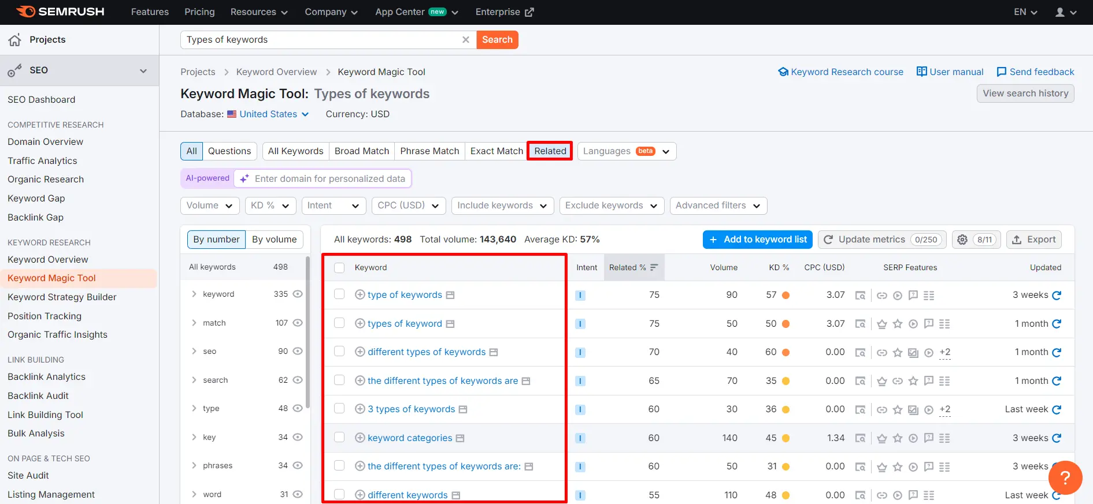Click the Export button
The height and width of the screenshot is (504, 1093).
tap(1033, 240)
